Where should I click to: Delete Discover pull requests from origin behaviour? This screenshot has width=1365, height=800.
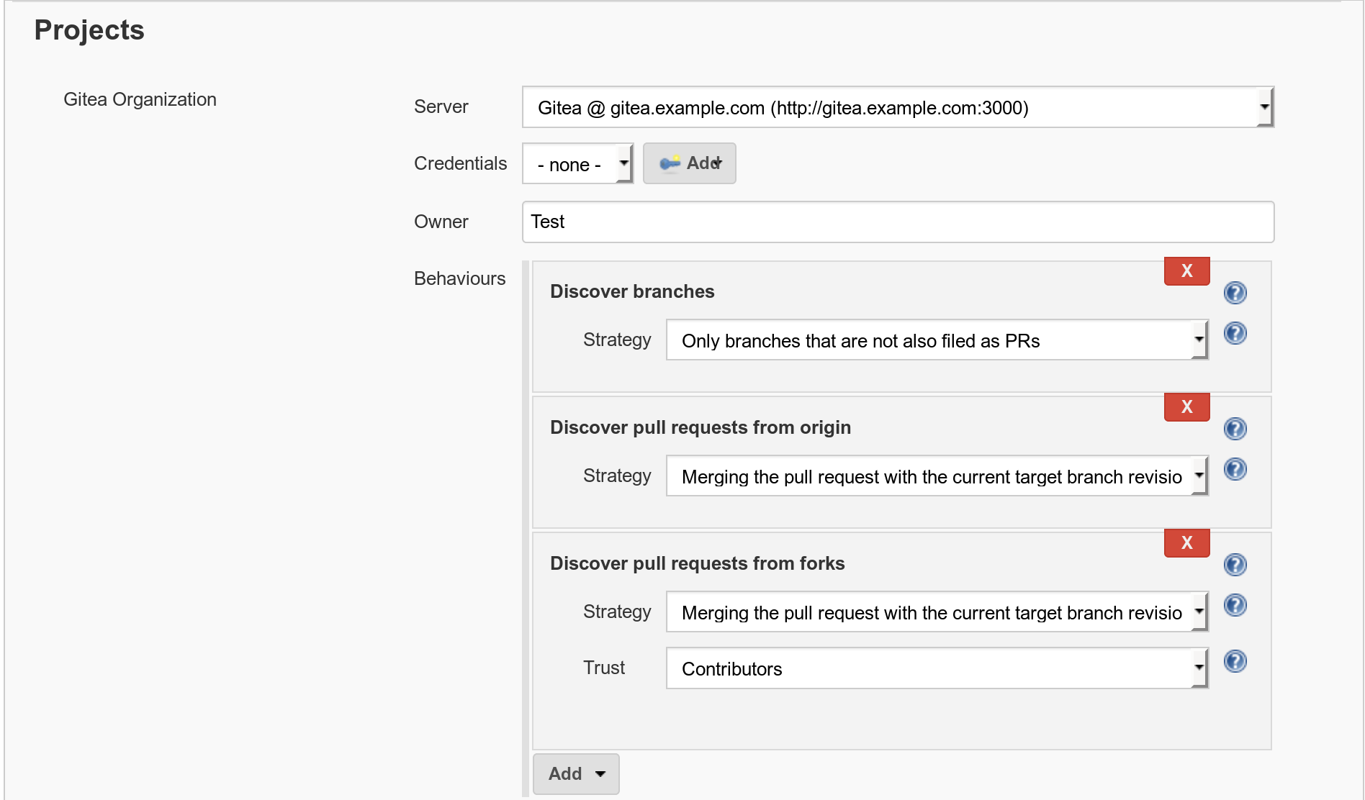[1186, 407]
